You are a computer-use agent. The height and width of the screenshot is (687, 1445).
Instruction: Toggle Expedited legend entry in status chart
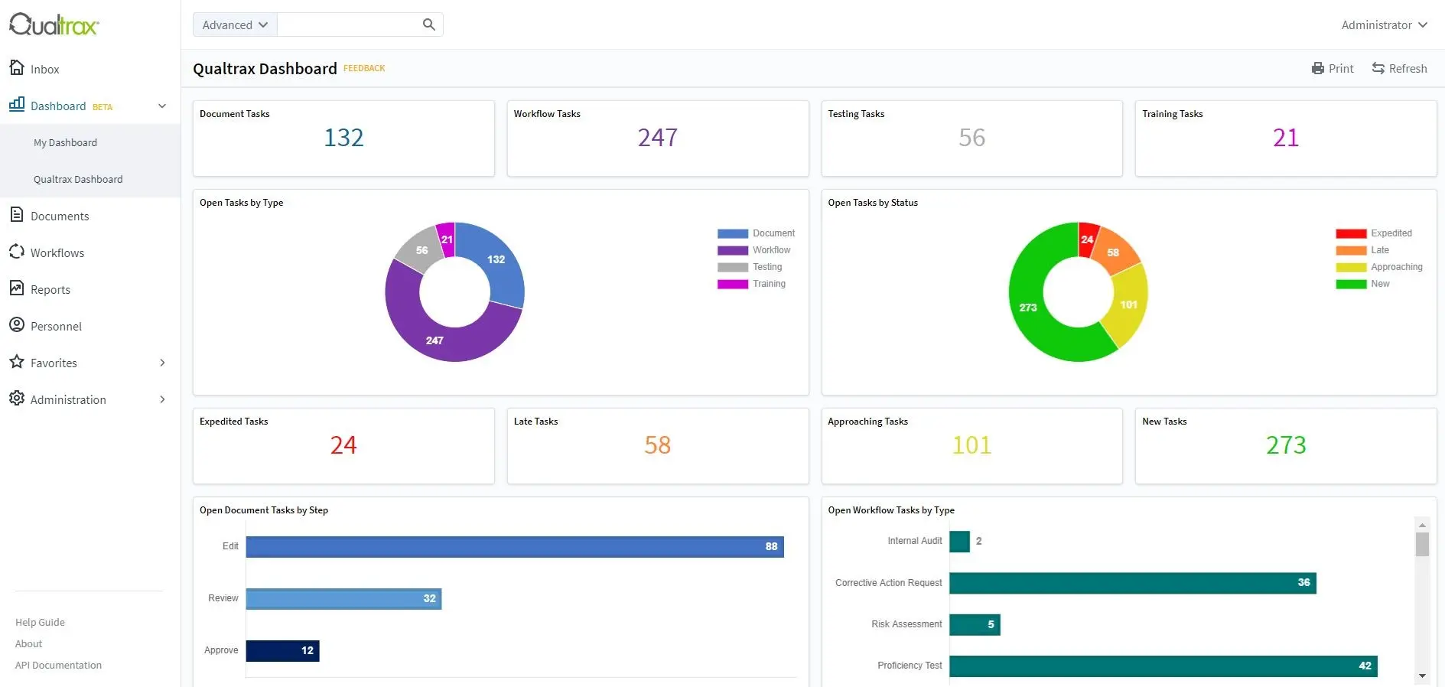click(1391, 233)
